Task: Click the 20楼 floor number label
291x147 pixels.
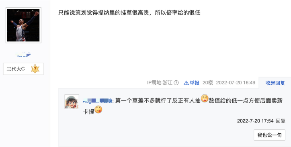Action: tap(208, 83)
